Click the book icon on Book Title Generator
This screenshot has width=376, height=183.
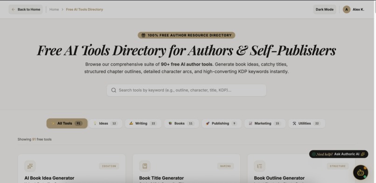pos(145,166)
